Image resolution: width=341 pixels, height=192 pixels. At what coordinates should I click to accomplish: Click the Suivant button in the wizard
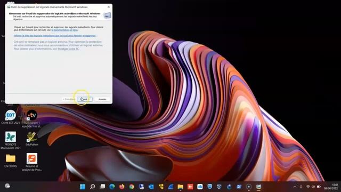click(85, 99)
